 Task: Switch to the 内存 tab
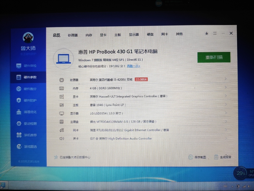tap(89, 35)
